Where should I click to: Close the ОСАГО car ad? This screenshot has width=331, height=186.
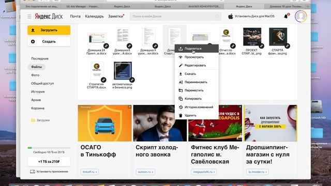coord(130,107)
